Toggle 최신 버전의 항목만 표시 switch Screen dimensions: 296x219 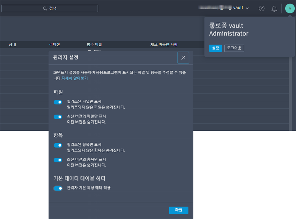pos(58,160)
